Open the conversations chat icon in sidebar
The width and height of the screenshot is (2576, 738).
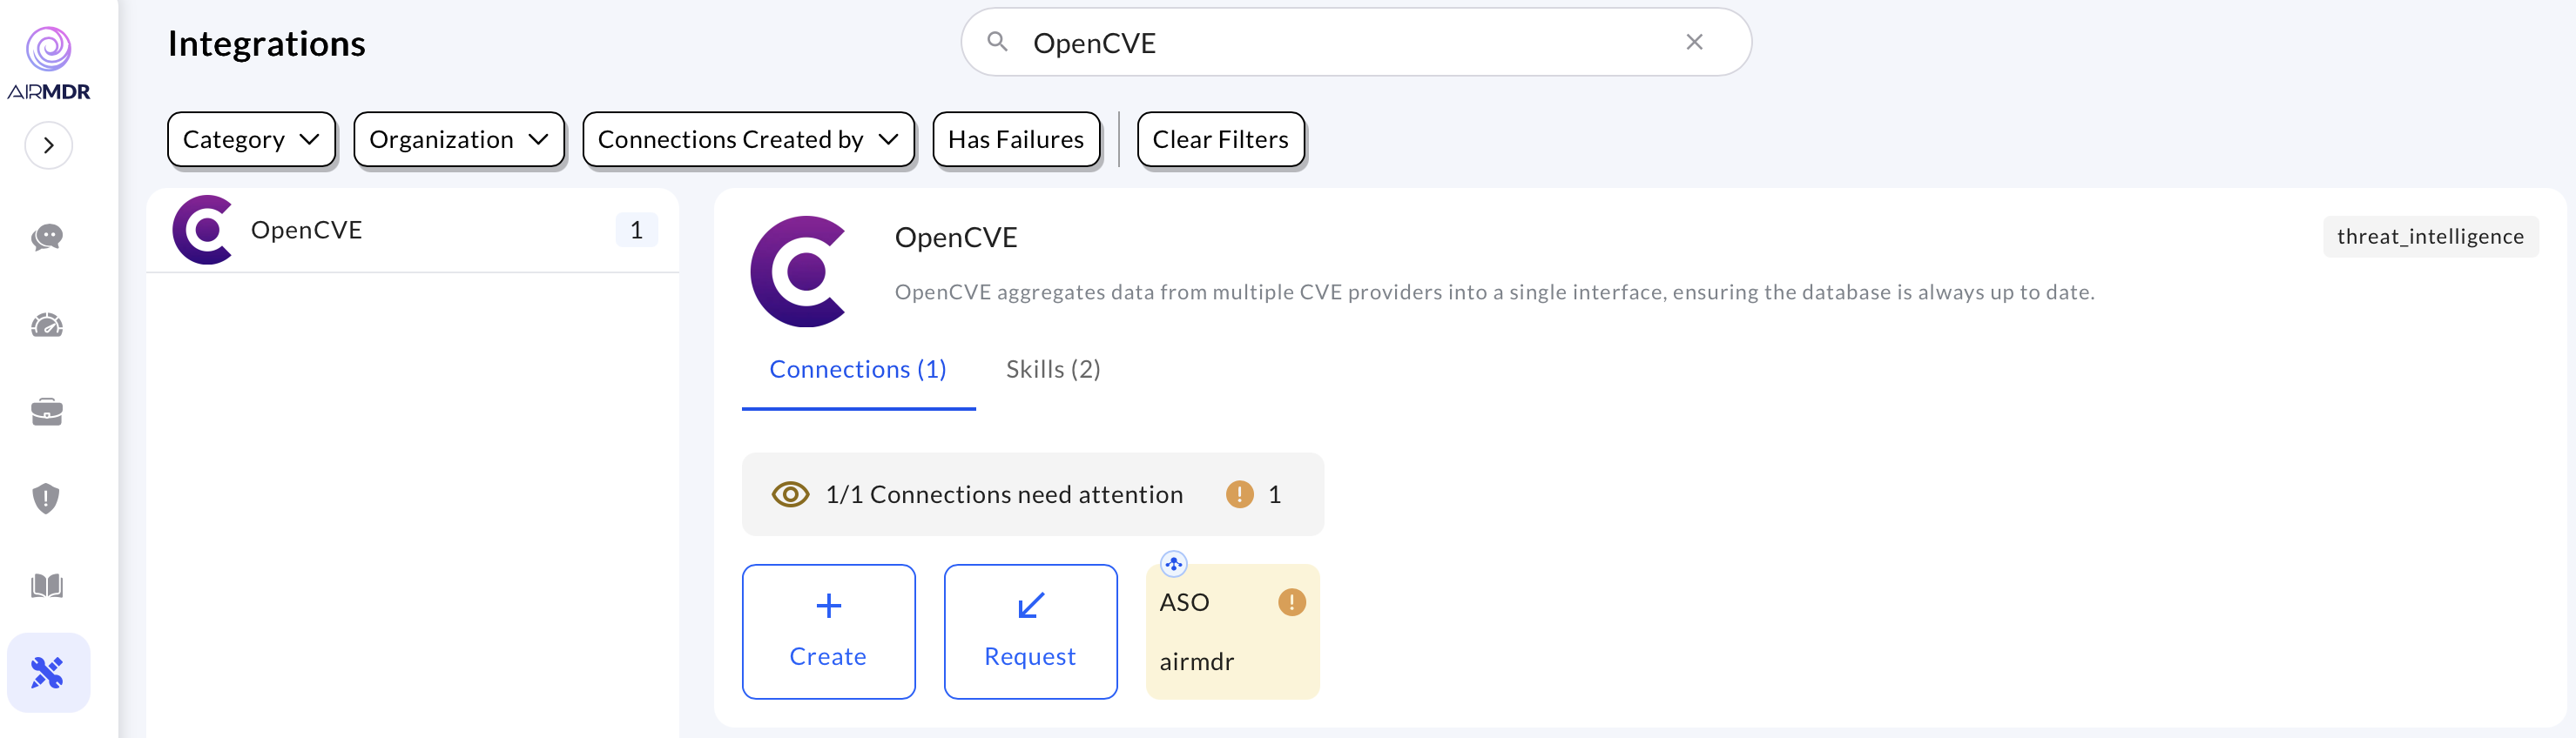pos(47,238)
